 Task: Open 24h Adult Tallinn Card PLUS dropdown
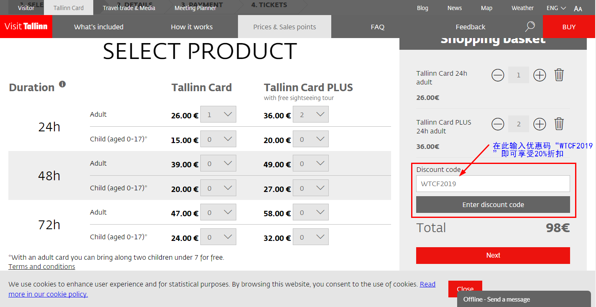click(x=311, y=115)
